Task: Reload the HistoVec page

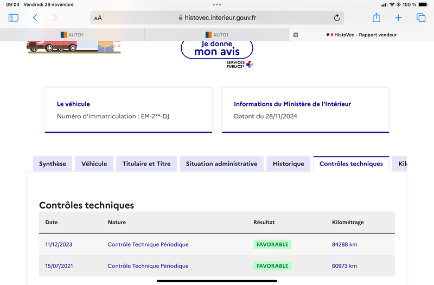Action: pyautogui.click(x=336, y=18)
